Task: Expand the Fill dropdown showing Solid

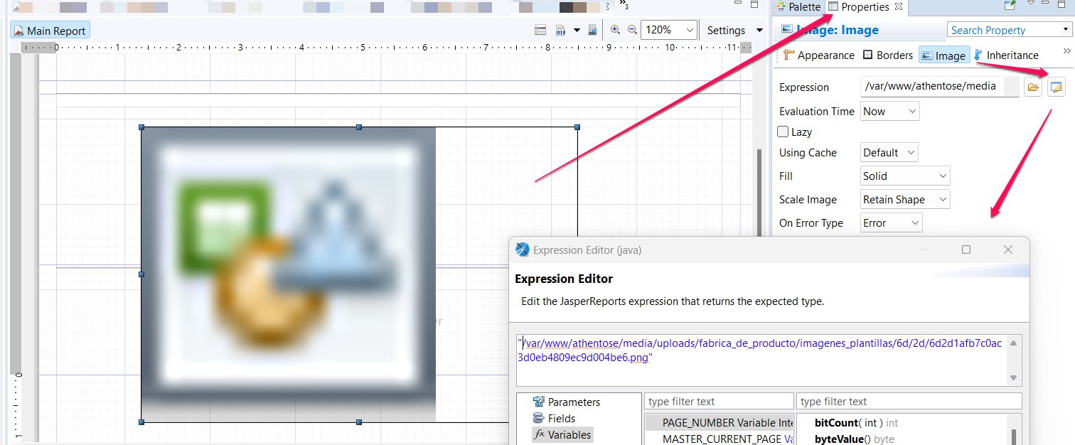Action: click(904, 176)
